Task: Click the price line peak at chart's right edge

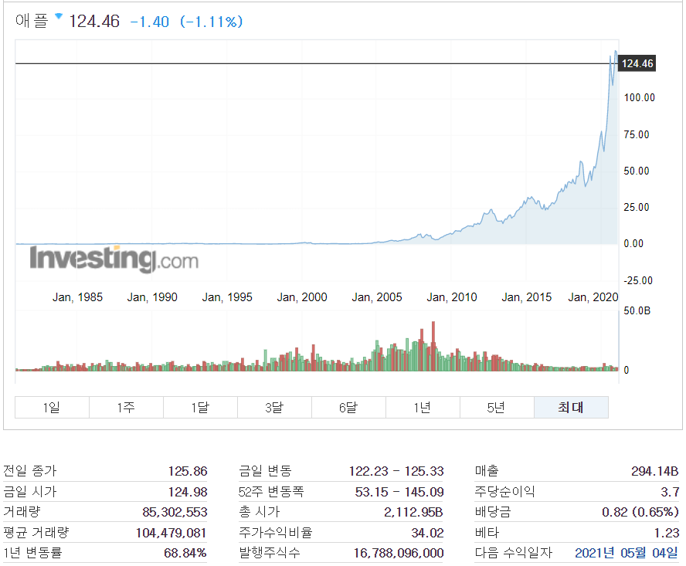Action: pos(616,52)
